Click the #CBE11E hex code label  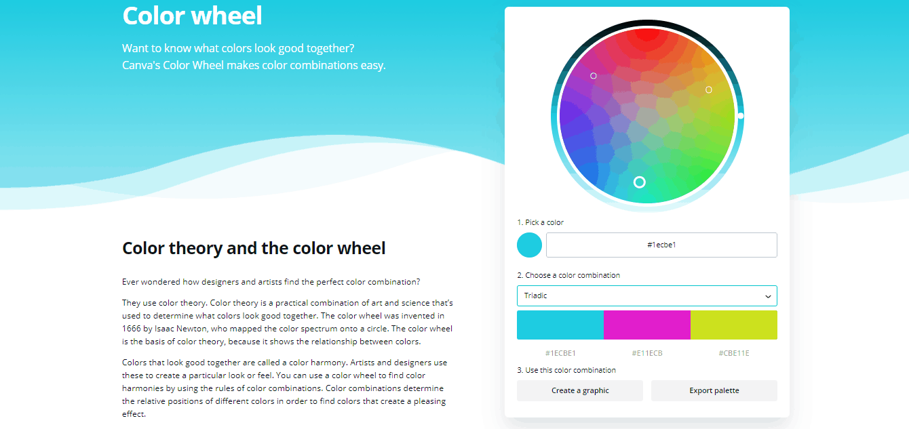[733, 353]
